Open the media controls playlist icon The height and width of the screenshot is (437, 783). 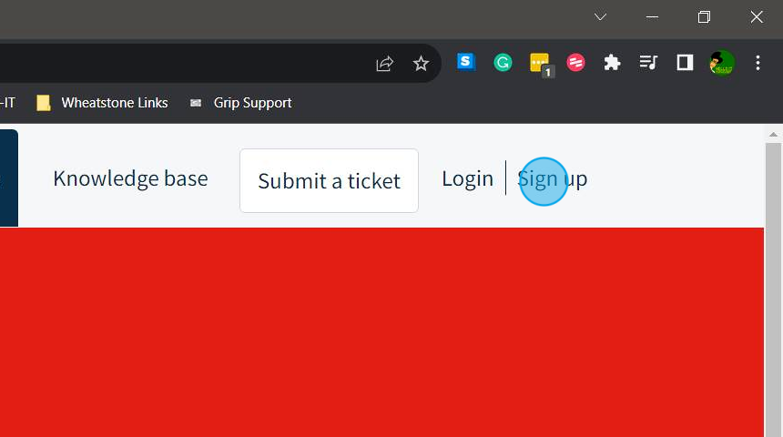tap(648, 63)
